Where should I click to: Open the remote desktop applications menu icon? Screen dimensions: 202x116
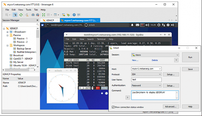coord(43,25)
